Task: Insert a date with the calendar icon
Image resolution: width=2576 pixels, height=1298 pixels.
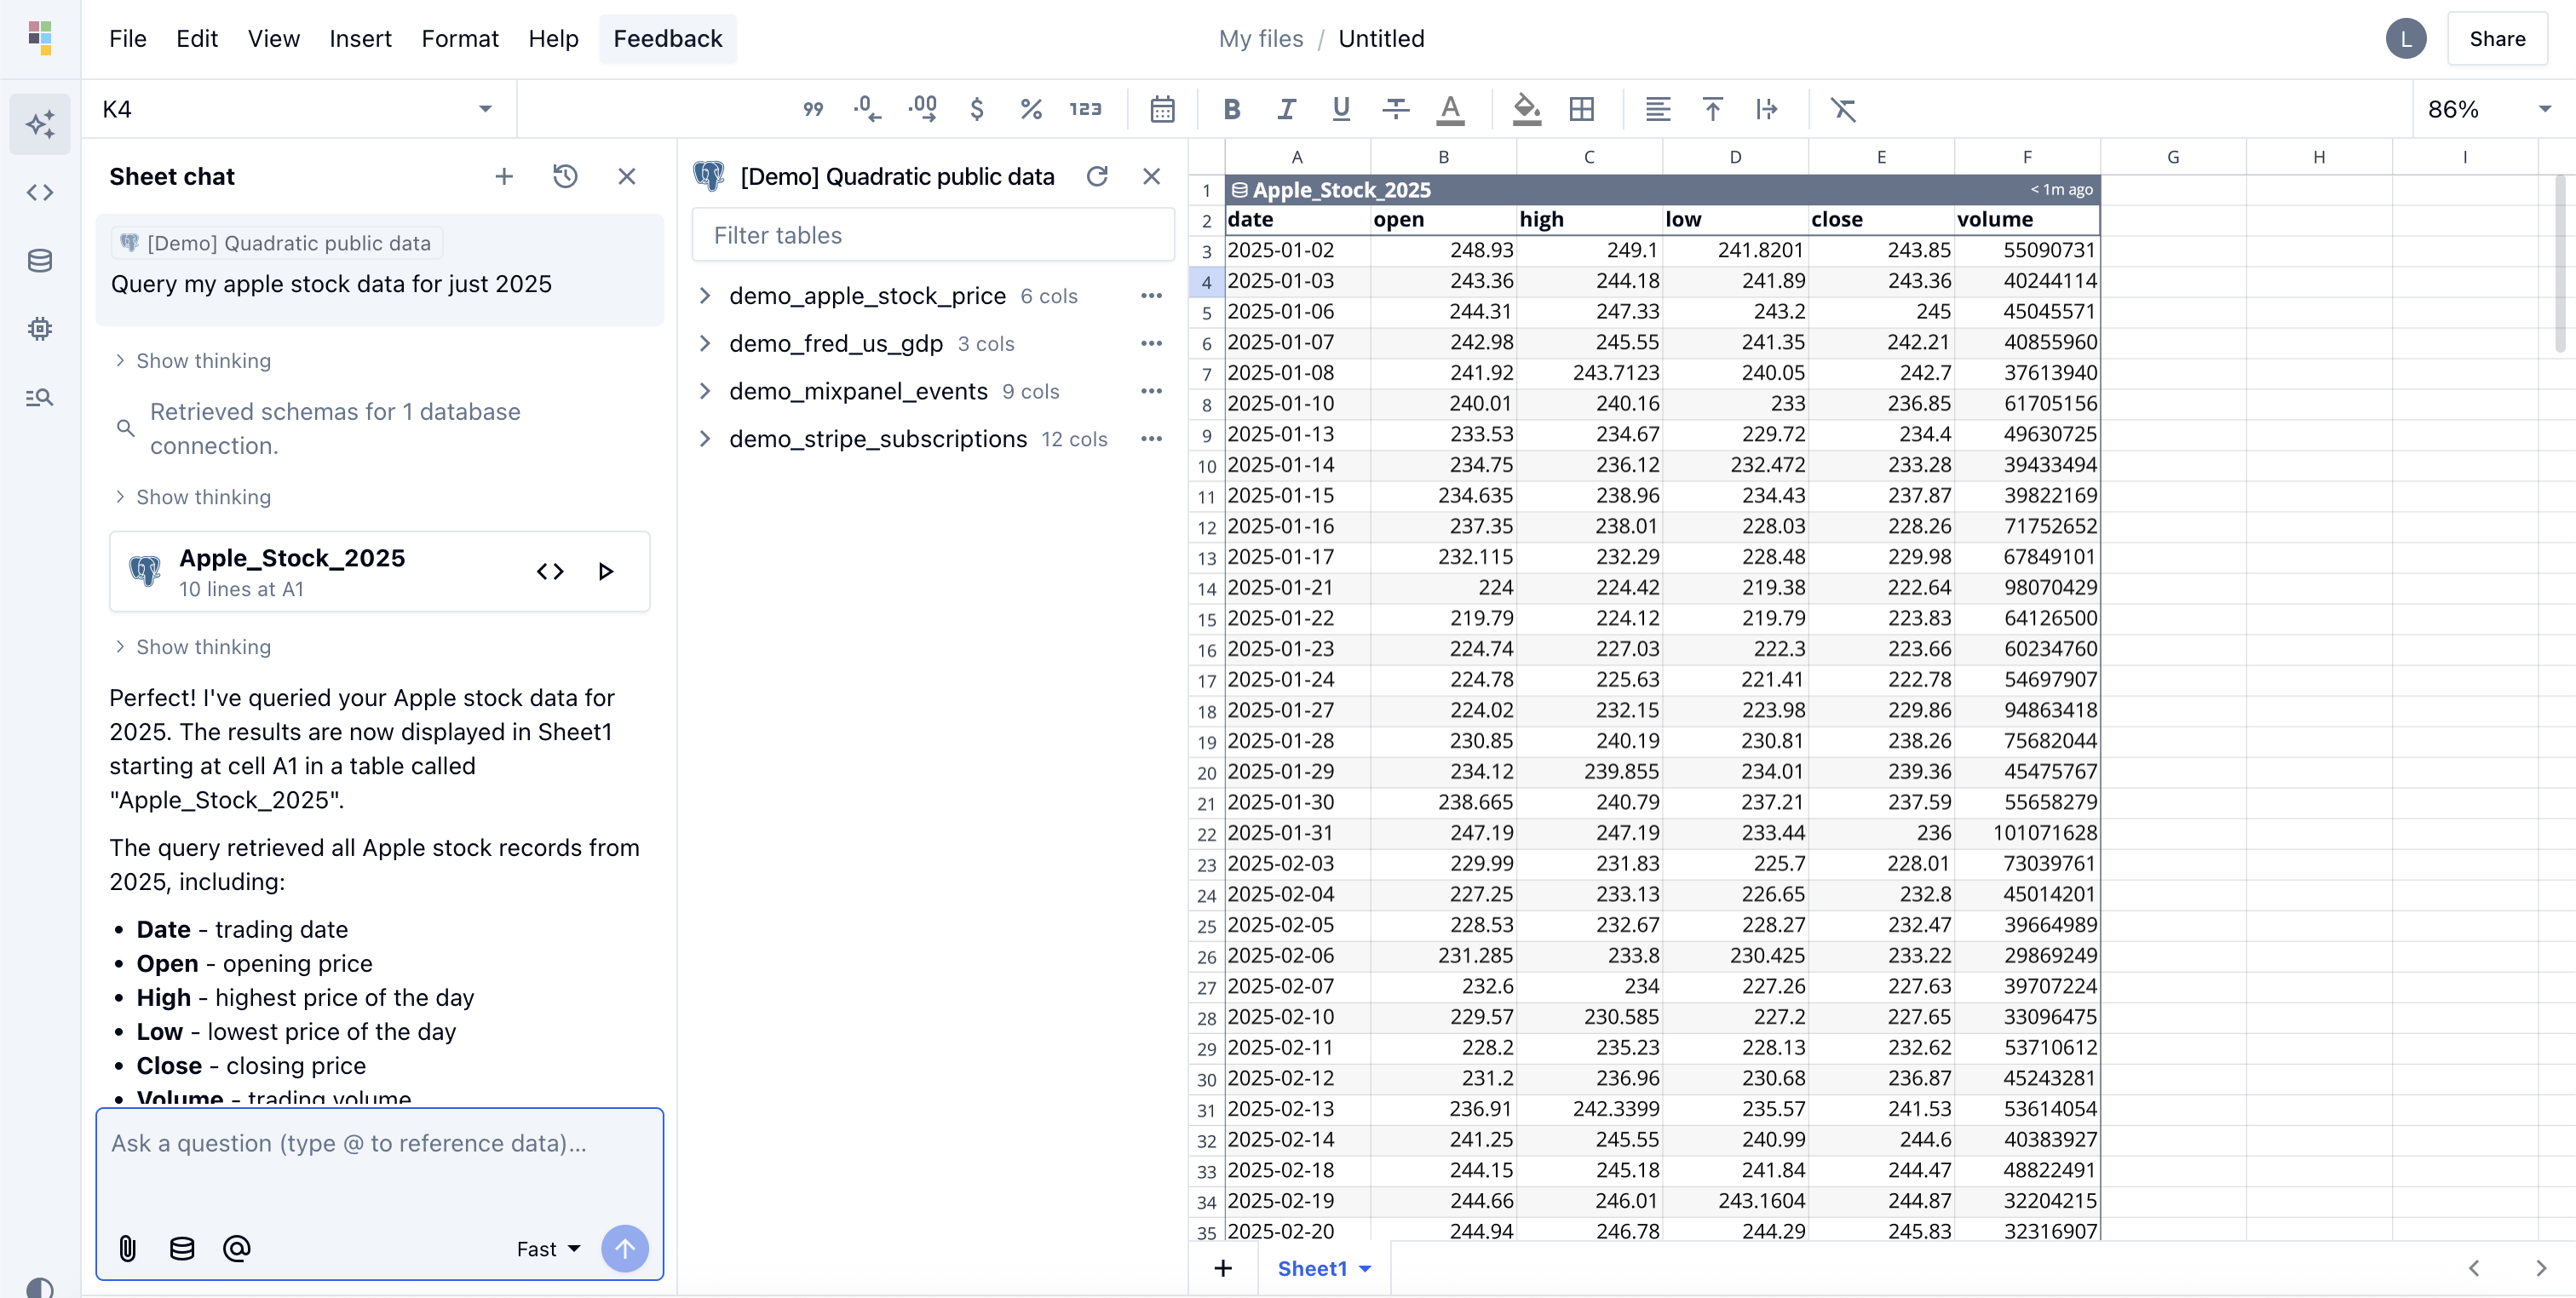Action: [1162, 109]
